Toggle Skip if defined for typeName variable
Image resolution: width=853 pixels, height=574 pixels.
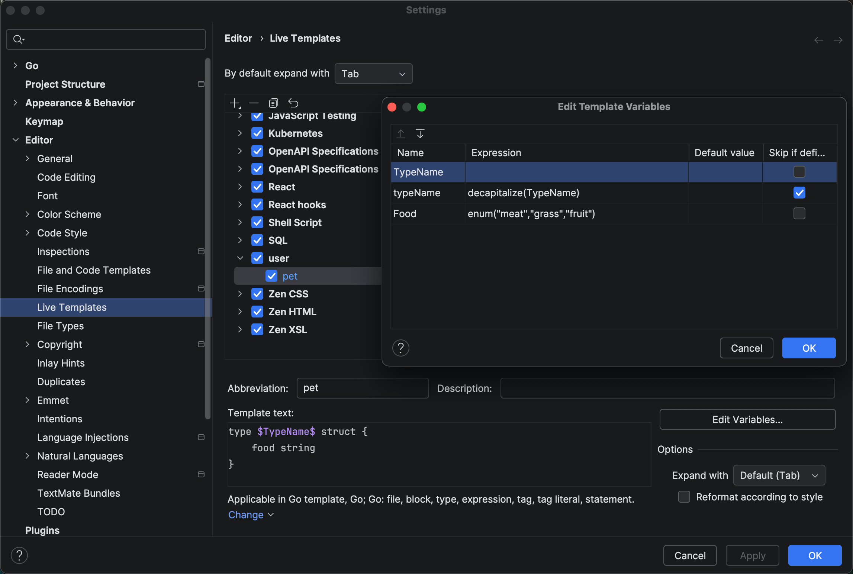(x=799, y=193)
